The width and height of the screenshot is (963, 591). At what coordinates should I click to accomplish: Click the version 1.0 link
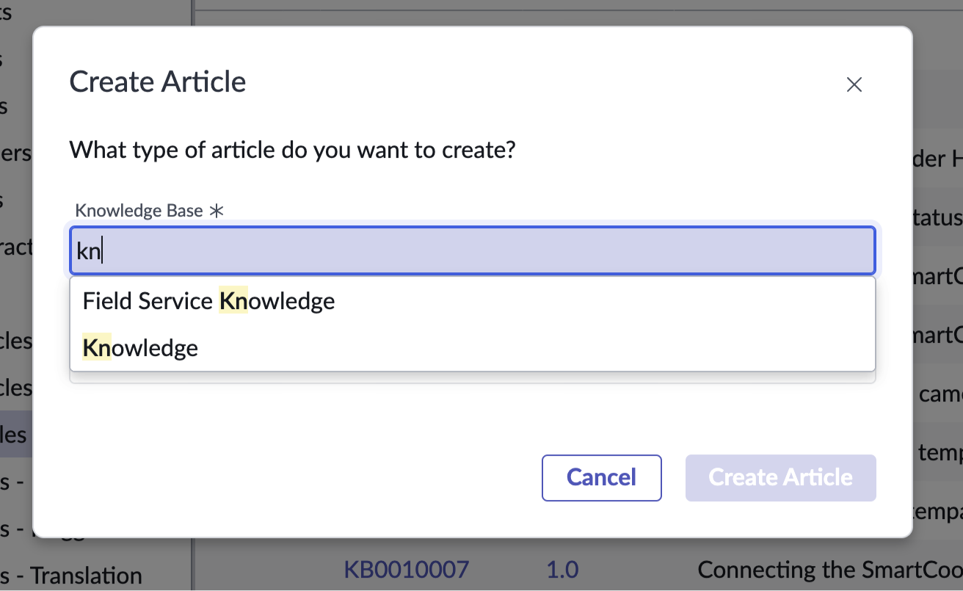click(x=562, y=569)
